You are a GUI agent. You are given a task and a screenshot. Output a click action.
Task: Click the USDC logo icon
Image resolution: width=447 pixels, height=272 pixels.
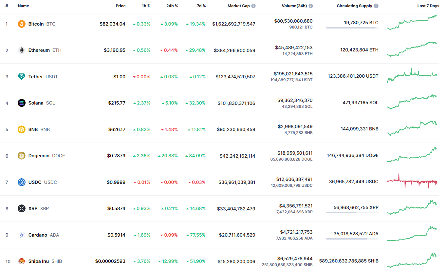pos(22,182)
